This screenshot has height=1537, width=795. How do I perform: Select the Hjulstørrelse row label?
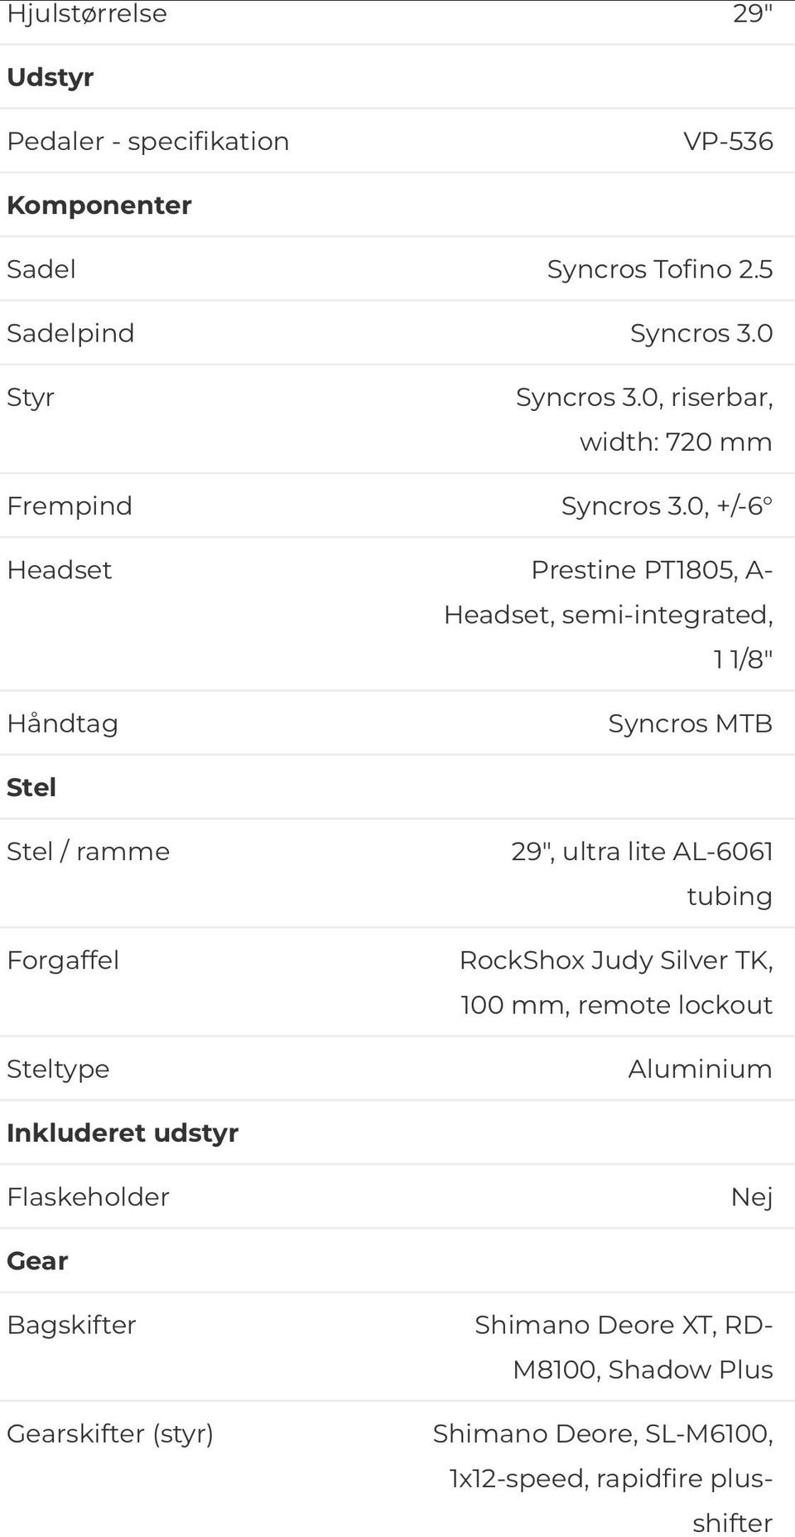click(87, 13)
